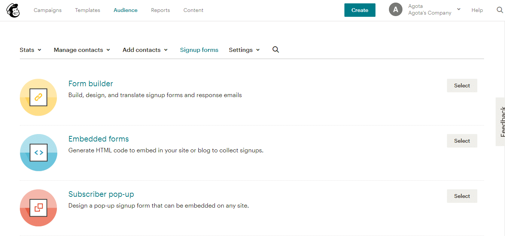This screenshot has height=236, width=505.
Task: Open the Help section
Action: 477,10
